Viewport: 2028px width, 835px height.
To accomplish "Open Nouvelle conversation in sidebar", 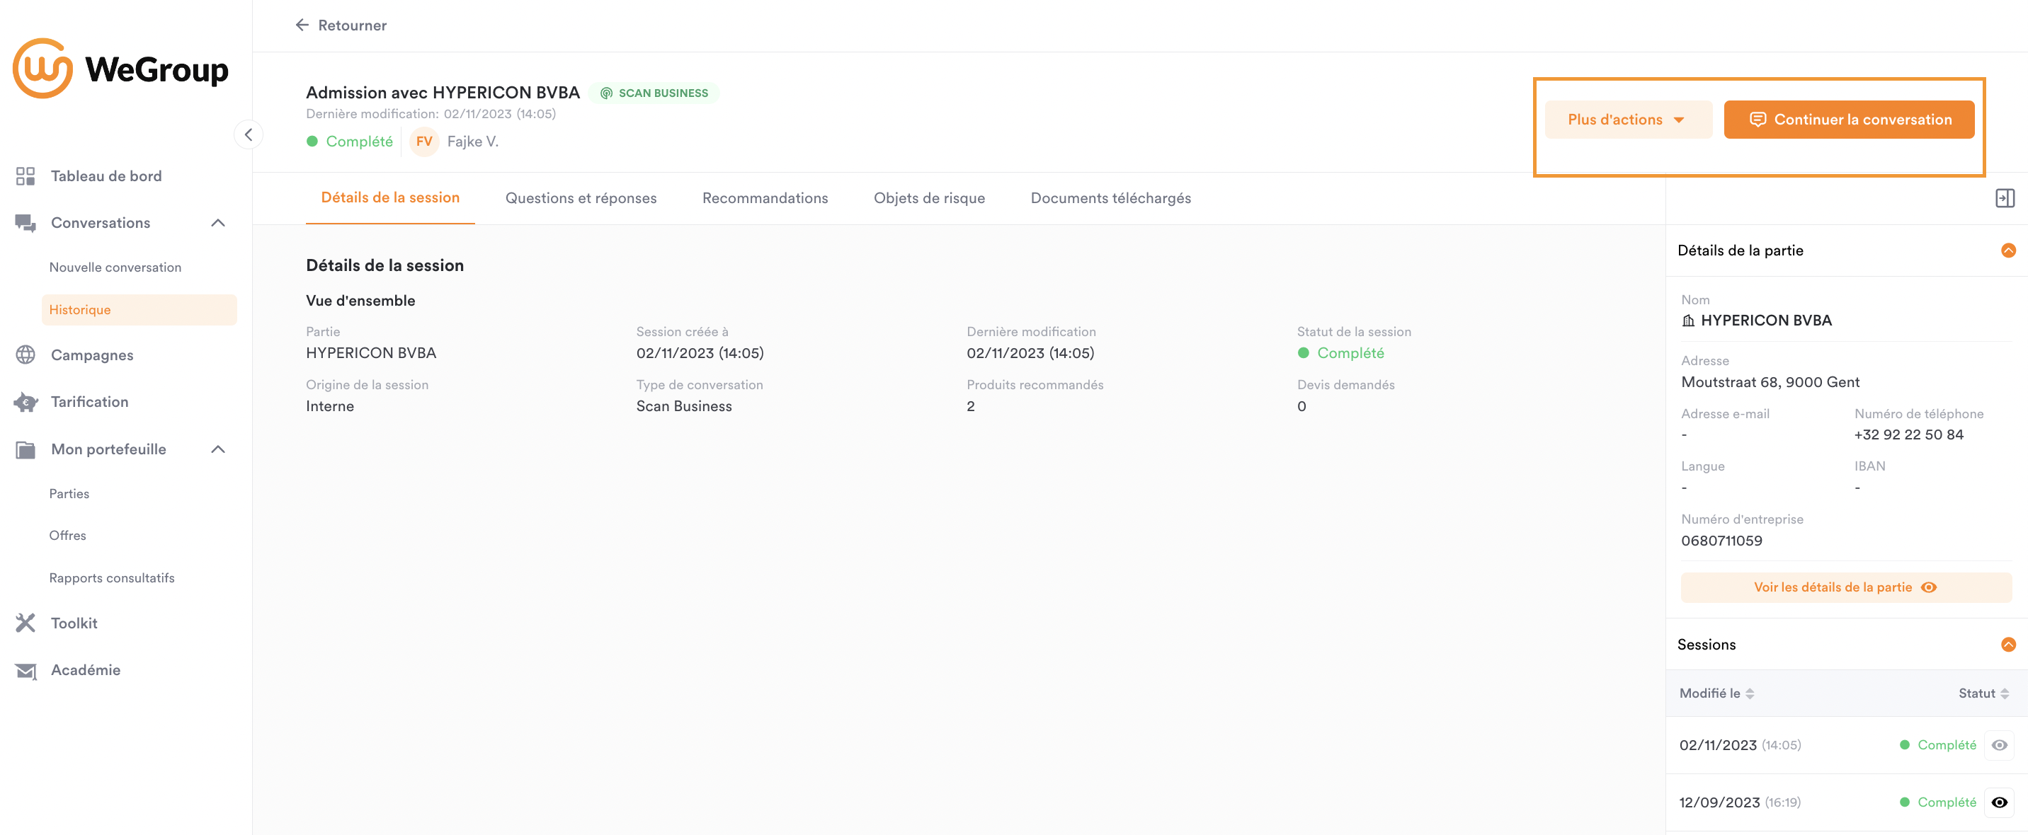I will pyautogui.click(x=115, y=267).
